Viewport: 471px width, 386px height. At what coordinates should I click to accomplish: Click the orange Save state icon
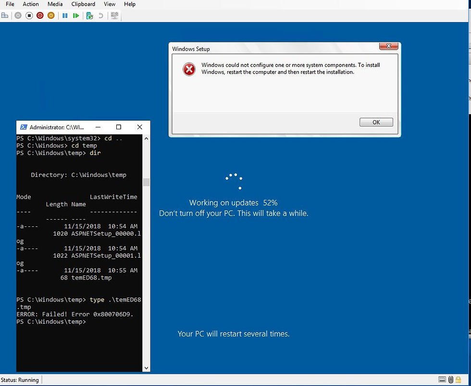(x=51, y=15)
